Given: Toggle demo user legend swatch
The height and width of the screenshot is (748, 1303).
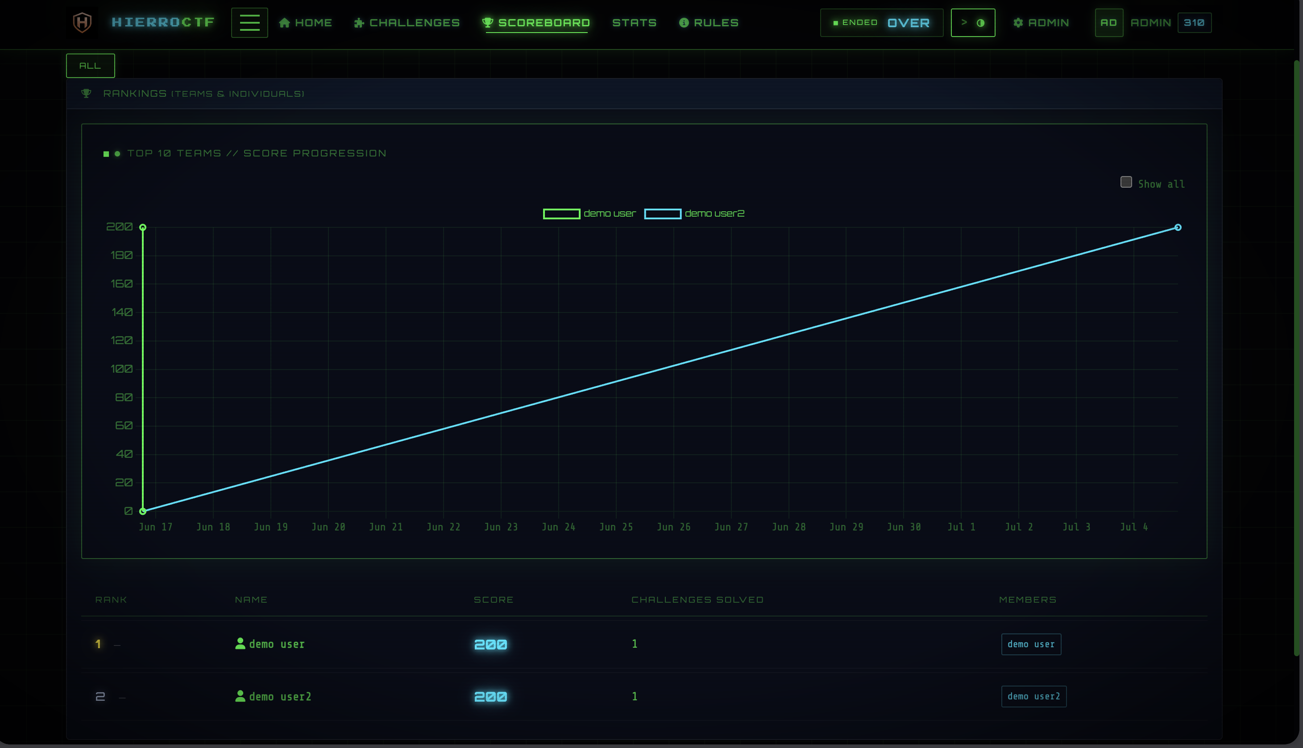Looking at the screenshot, I should pos(561,213).
